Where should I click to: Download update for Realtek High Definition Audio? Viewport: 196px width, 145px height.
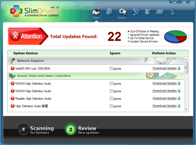(165, 98)
